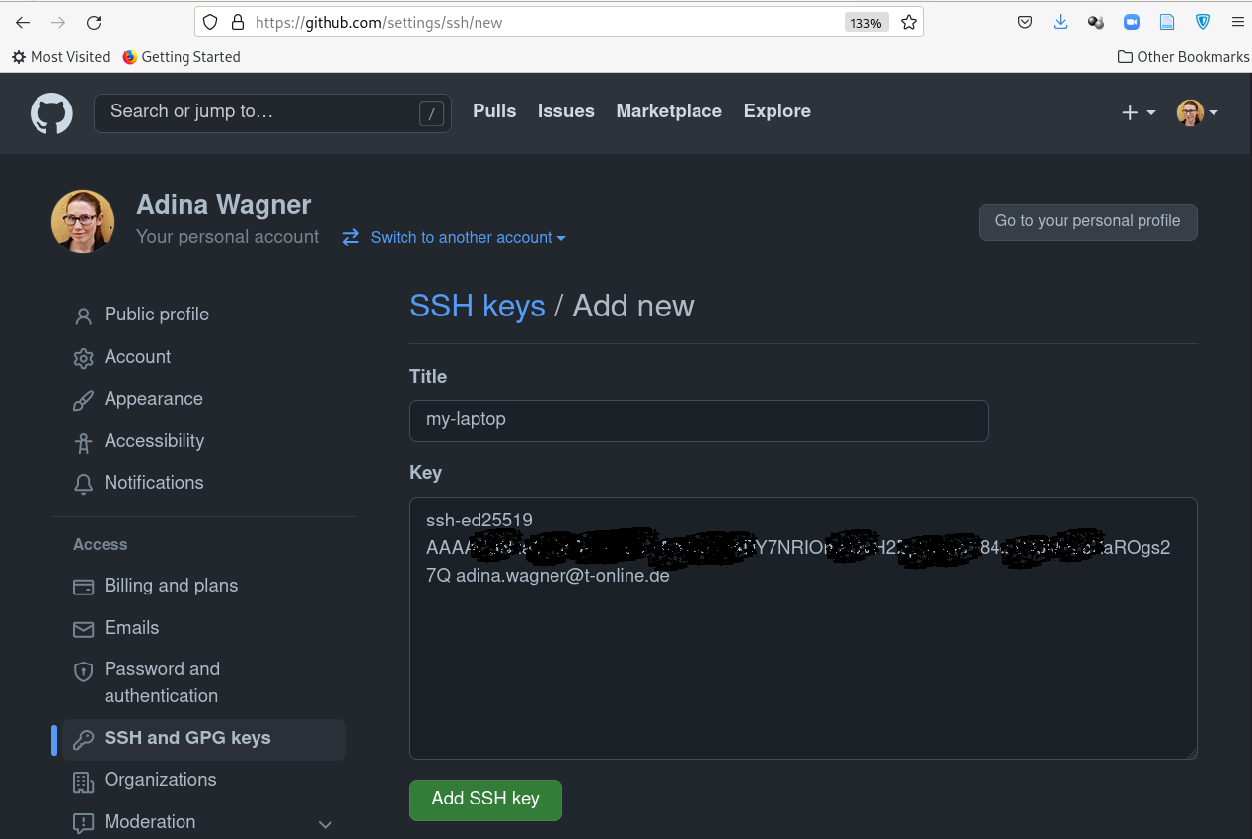Click the GitHub Octocat logo
The width and height of the screenshot is (1252, 839).
(x=51, y=113)
